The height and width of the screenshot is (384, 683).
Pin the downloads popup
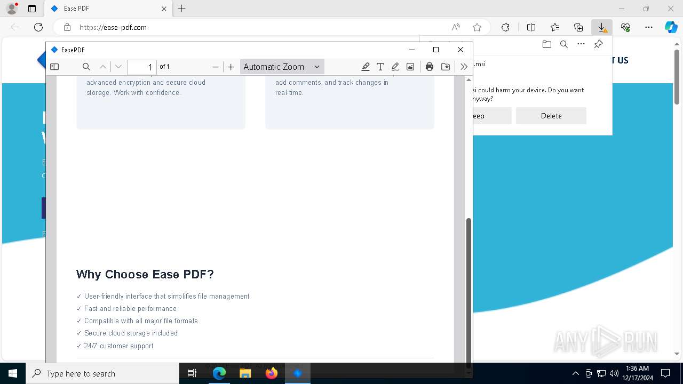[598, 44]
